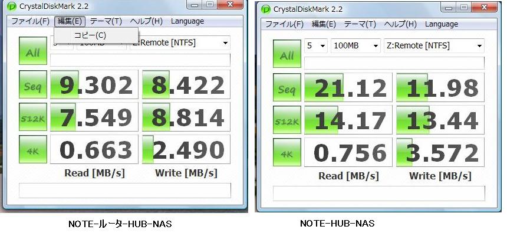Click Seq write value 11.98 in right window
The image size is (507, 236).
[x=440, y=87]
